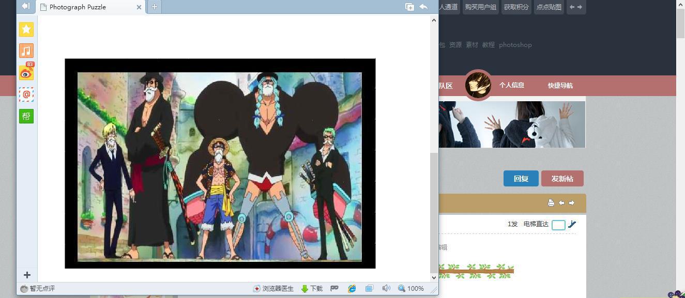Open 快捷导航 quick navigation menu
The image size is (685, 298).
coord(560,85)
